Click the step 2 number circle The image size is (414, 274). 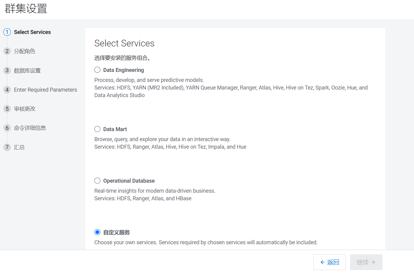(x=7, y=51)
